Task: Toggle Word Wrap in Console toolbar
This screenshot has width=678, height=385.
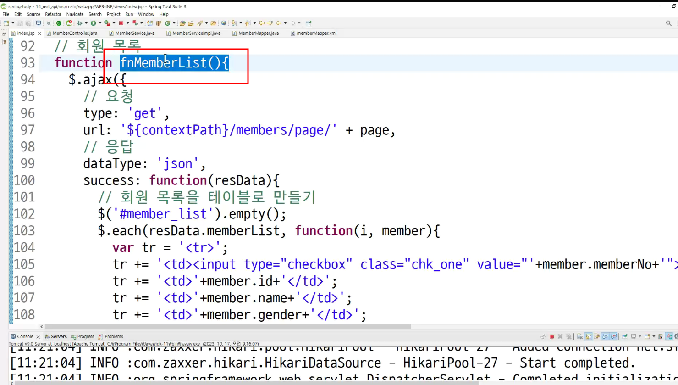Action: click(x=597, y=336)
